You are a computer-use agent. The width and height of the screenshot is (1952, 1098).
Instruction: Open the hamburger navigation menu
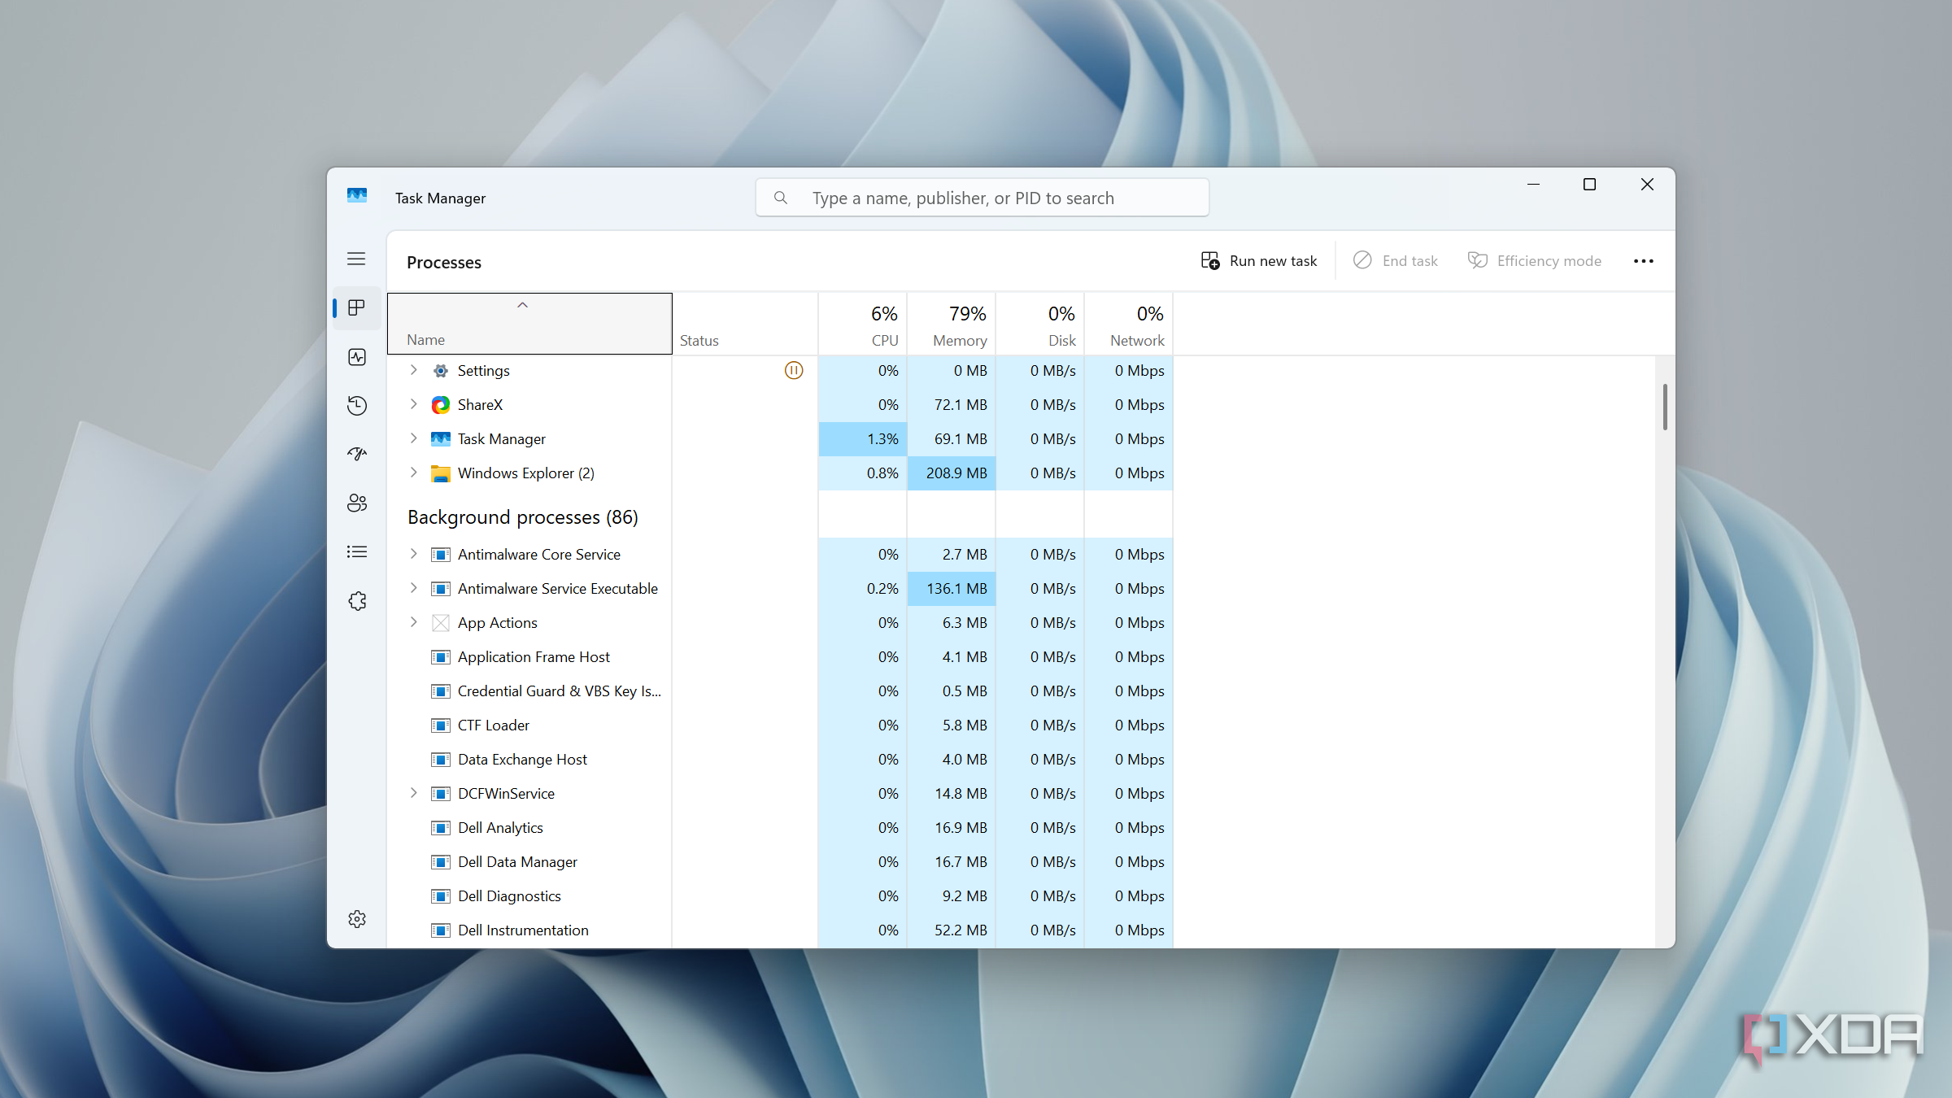click(356, 259)
